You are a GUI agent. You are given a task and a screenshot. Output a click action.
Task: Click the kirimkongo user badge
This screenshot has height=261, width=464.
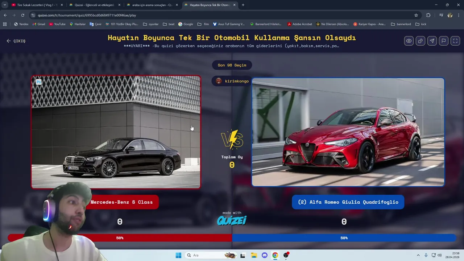click(x=232, y=81)
